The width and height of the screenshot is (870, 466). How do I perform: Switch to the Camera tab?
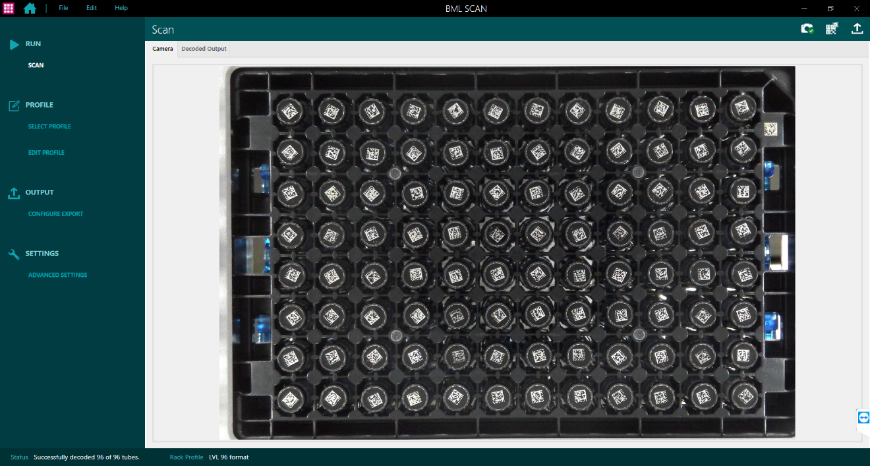point(162,49)
